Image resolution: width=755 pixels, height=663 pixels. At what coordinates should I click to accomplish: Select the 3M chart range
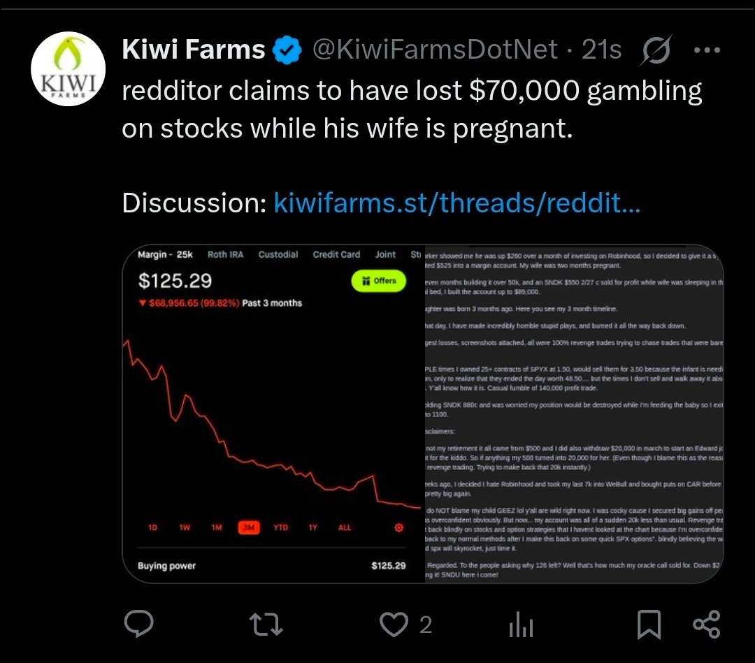click(x=249, y=527)
